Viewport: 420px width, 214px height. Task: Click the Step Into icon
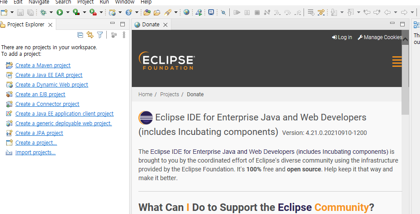[x=277, y=12]
